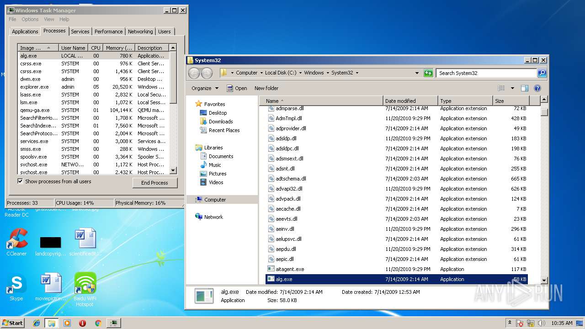Select the moviepictur Word document icon
Viewport: 585px width, 329px height.
51,287
